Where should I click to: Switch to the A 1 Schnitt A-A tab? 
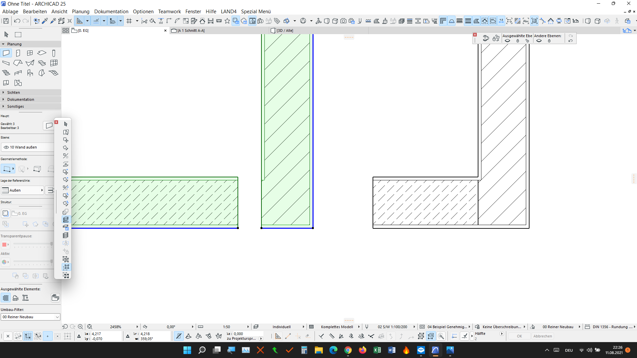tap(191, 30)
